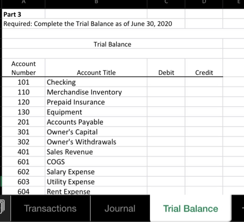Select account number 603 cell
The image size is (244, 222).
click(24, 182)
